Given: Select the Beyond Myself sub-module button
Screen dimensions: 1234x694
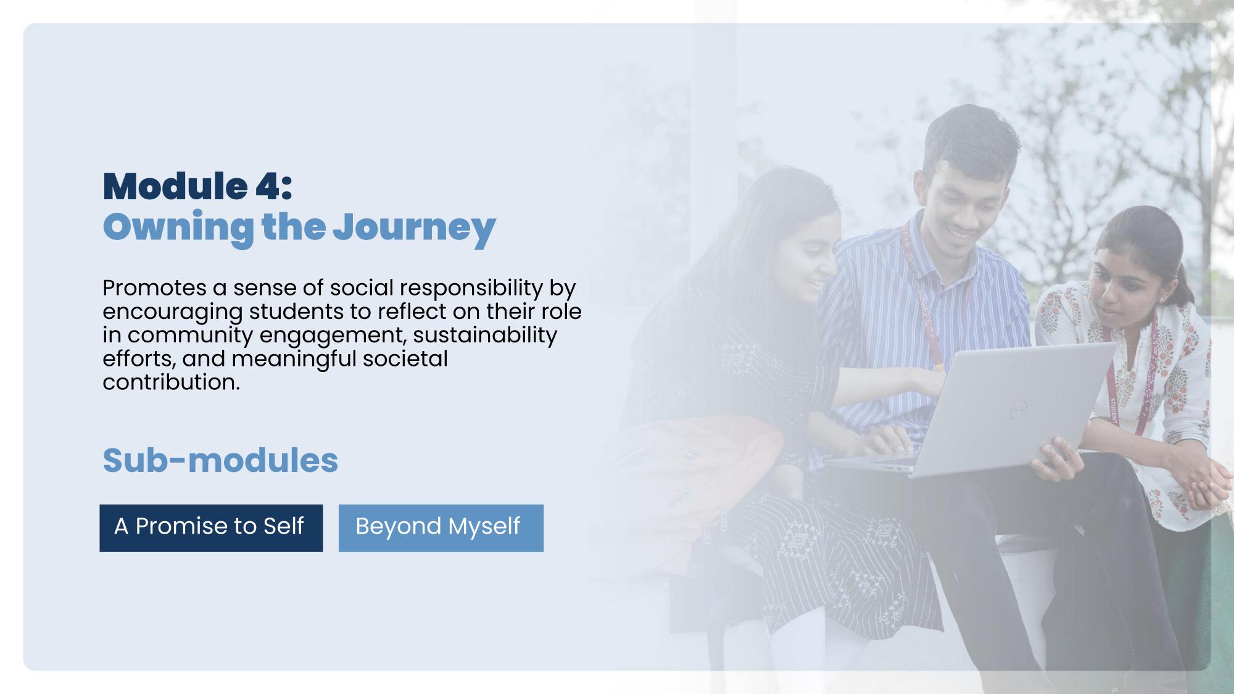Looking at the screenshot, I should pyautogui.click(x=441, y=527).
